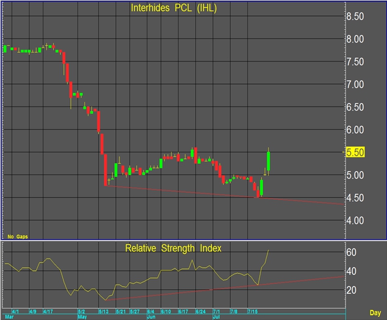Select the 5/13 date marker
The height and width of the screenshot is (320, 387).
(x=104, y=311)
